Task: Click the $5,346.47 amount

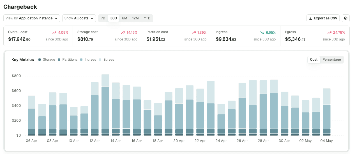Action: point(295,39)
